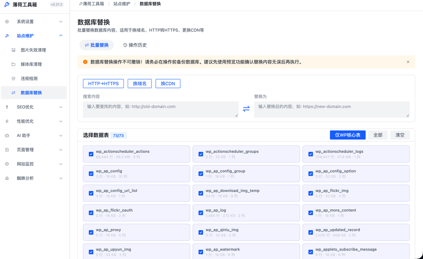Screen dimensions: 423x259
Task: Click the v2.21.2 version badge
Action: pyautogui.click(x=57, y=5)
